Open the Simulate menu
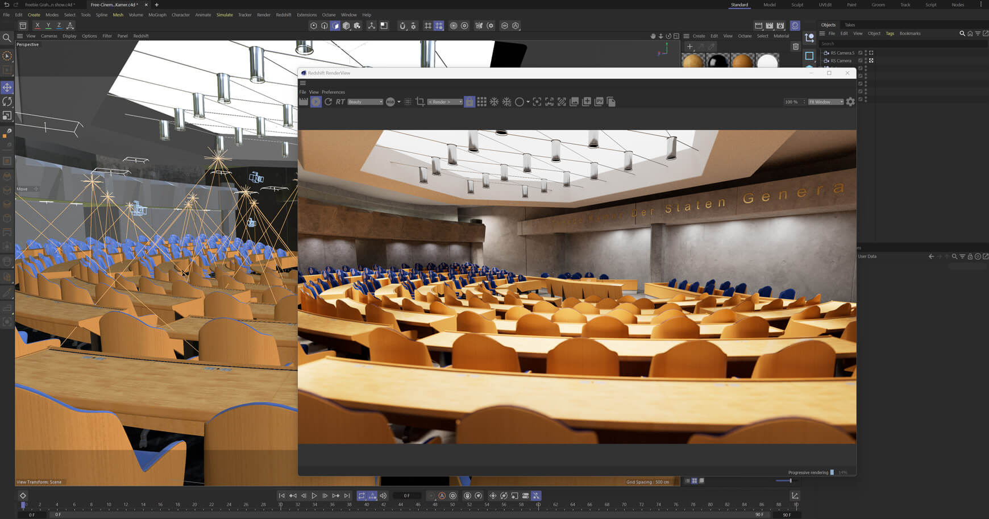This screenshot has height=519, width=989. pos(225,15)
